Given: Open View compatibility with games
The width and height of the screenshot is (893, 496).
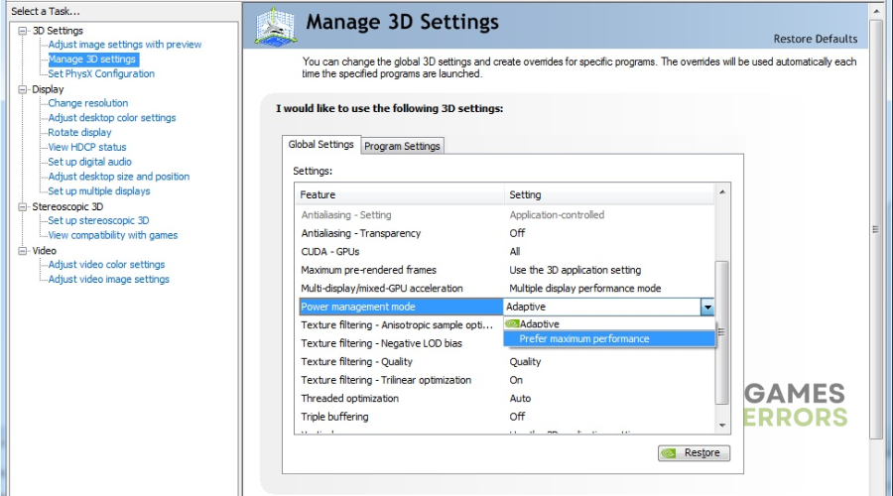Looking at the screenshot, I should click(x=113, y=235).
